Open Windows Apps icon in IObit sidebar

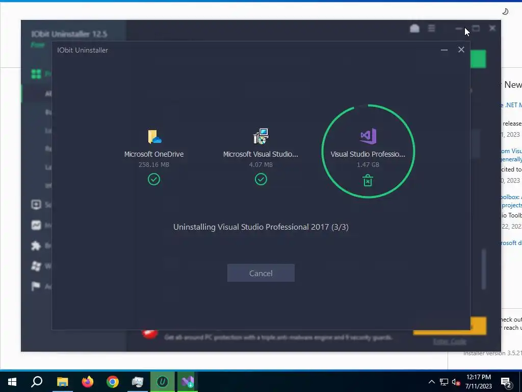point(36,266)
